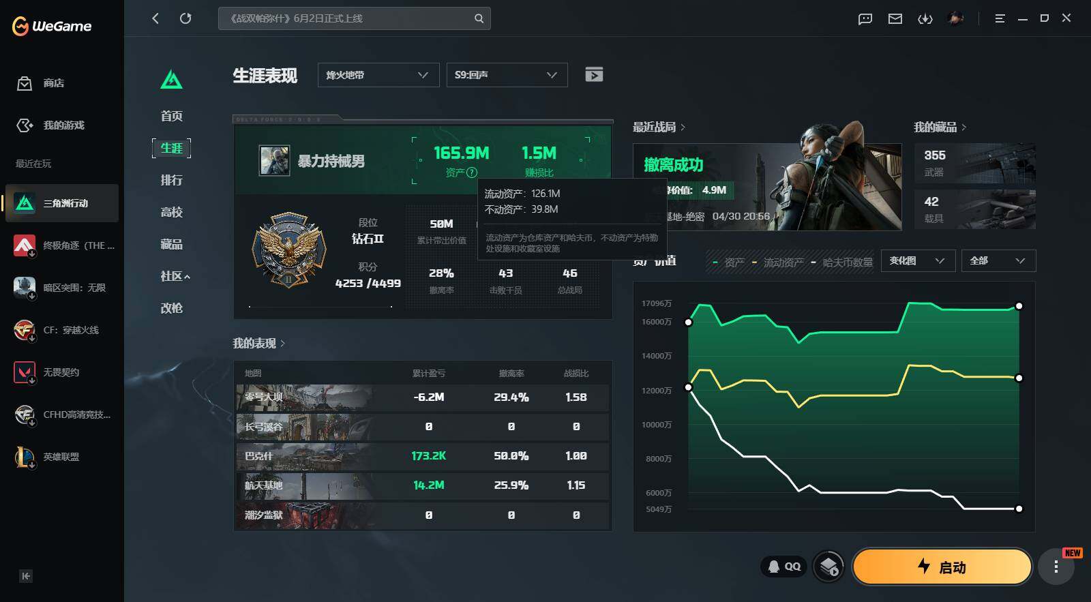Open the video replay icon beside season dropdown
Viewport: 1091px width, 602px height.
pyautogui.click(x=594, y=75)
